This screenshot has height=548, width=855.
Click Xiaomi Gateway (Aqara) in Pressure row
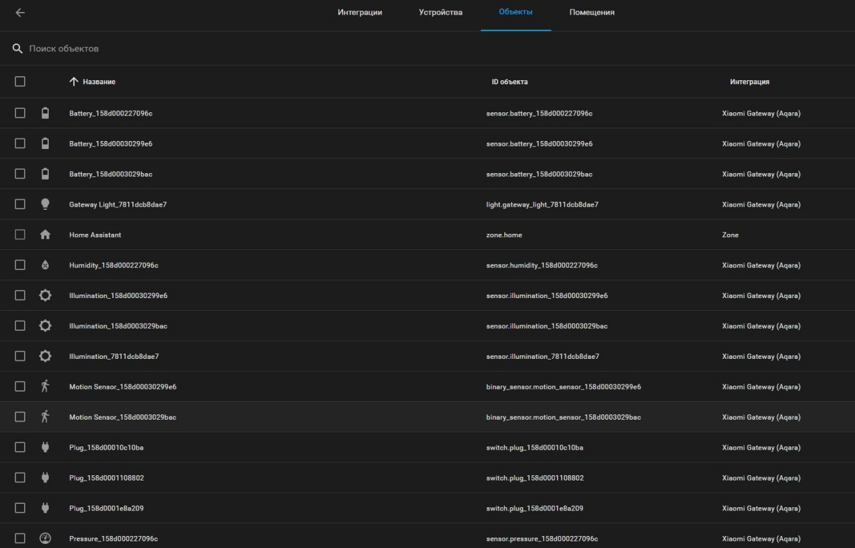point(761,539)
